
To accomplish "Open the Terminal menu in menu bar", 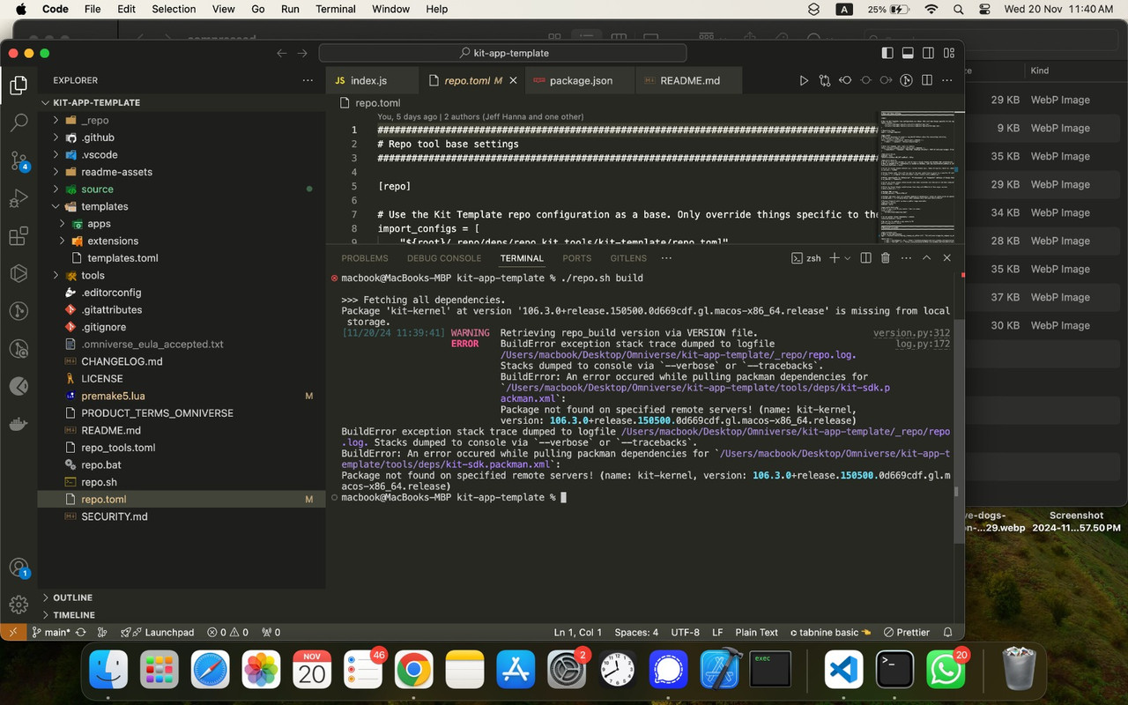I will coord(336,9).
